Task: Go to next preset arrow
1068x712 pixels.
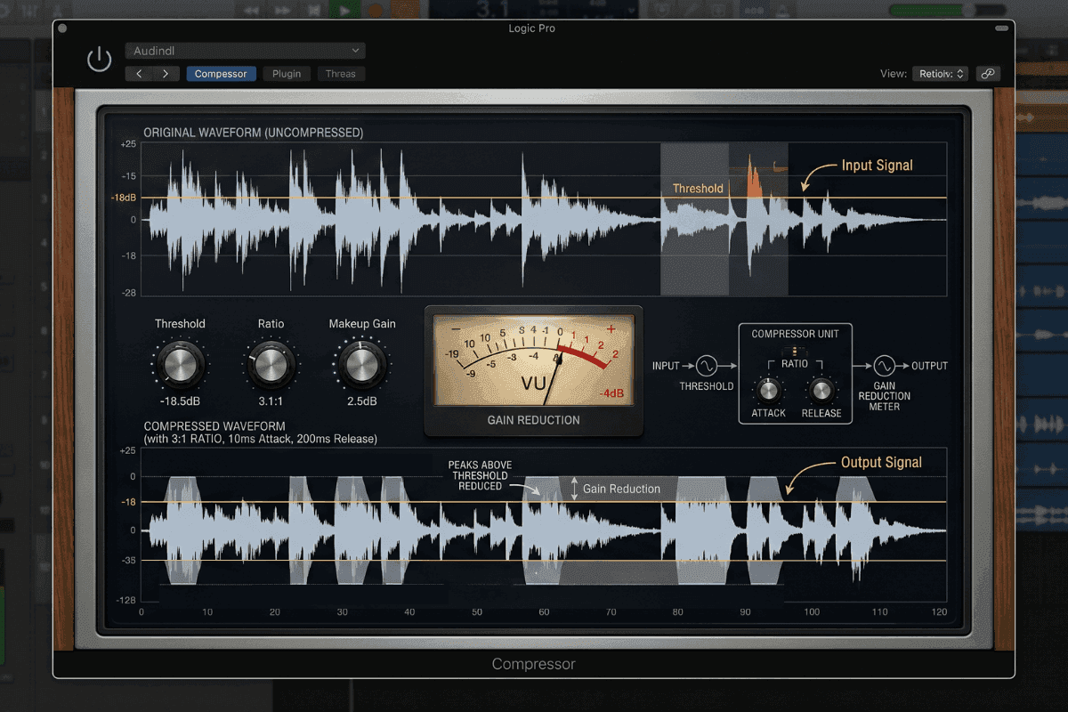Action: pyautogui.click(x=166, y=74)
